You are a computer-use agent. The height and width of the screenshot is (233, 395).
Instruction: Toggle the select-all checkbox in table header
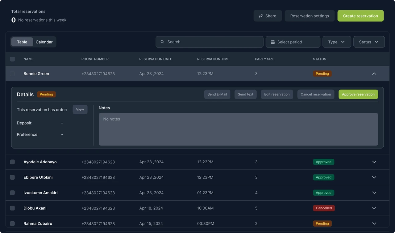[12, 59]
